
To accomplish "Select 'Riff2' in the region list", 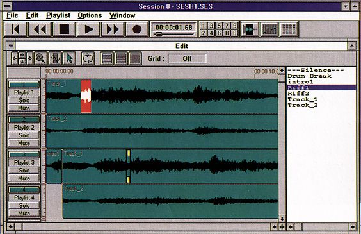I will pyautogui.click(x=321, y=94).
